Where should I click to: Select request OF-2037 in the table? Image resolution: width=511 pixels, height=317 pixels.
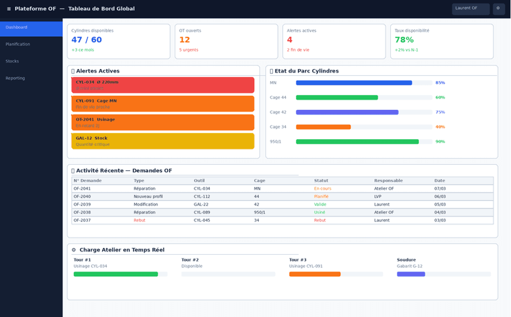(x=283, y=220)
